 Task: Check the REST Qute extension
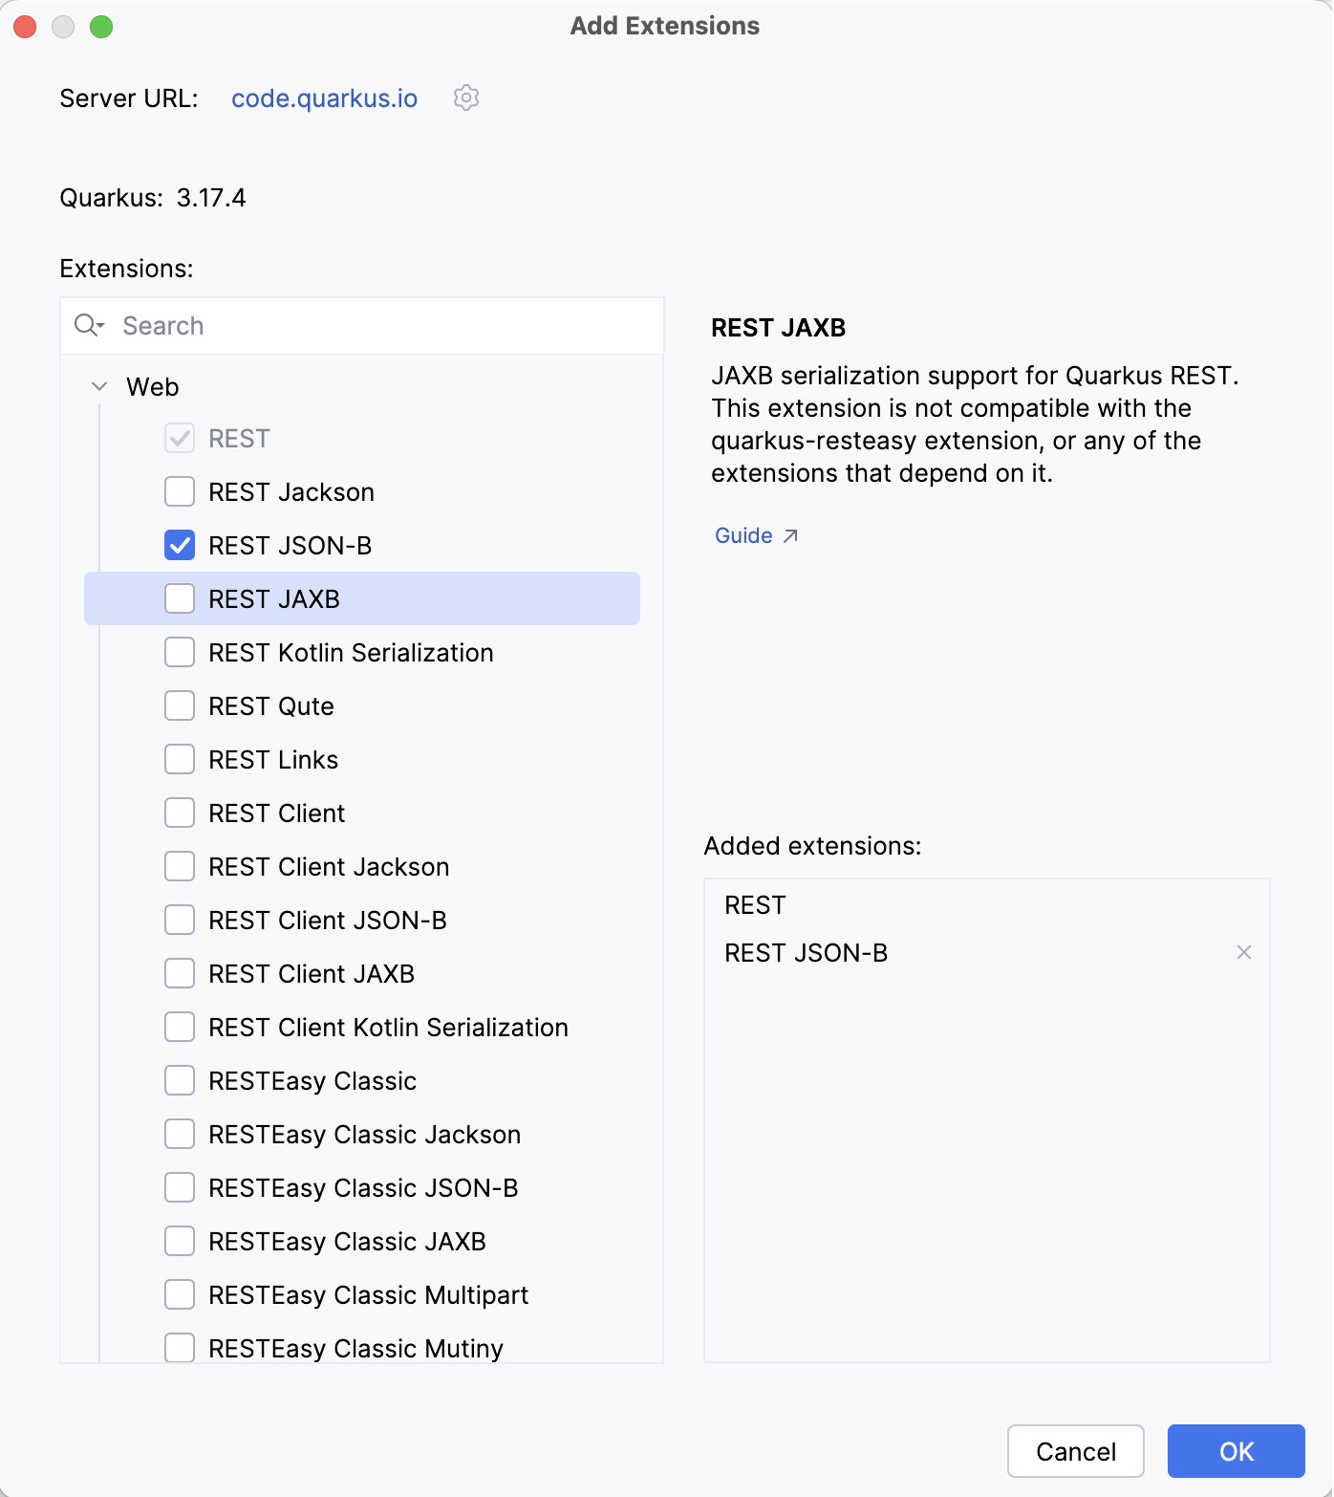point(179,705)
